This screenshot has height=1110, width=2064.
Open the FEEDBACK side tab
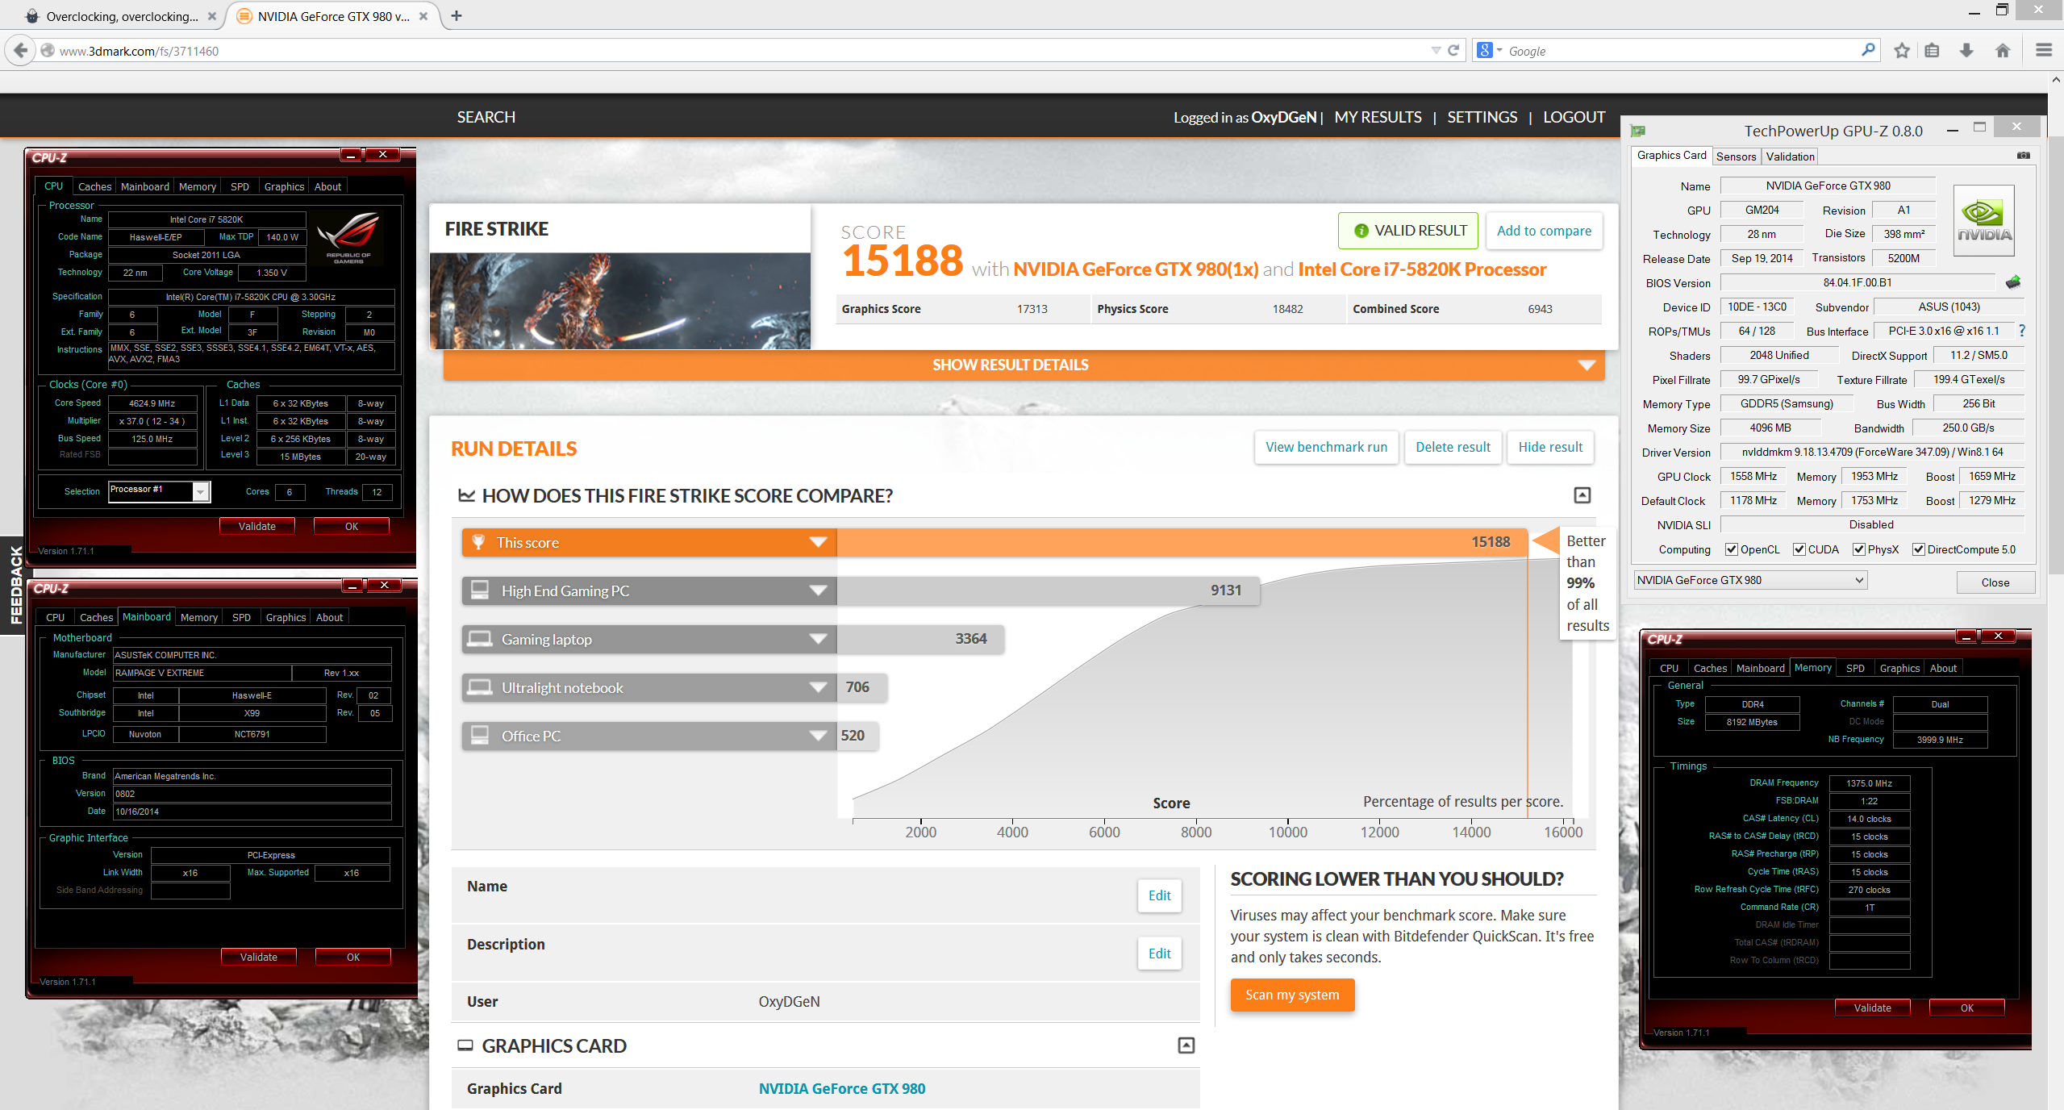pos(15,586)
